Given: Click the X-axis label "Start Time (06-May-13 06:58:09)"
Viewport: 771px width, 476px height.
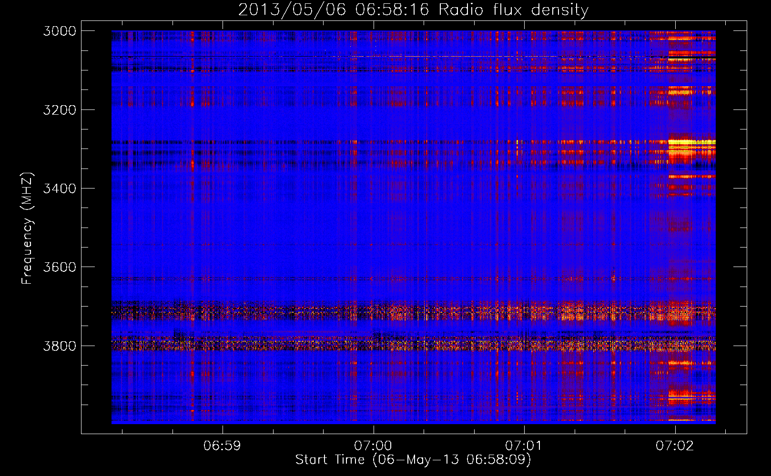Looking at the screenshot, I should [x=413, y=460].
